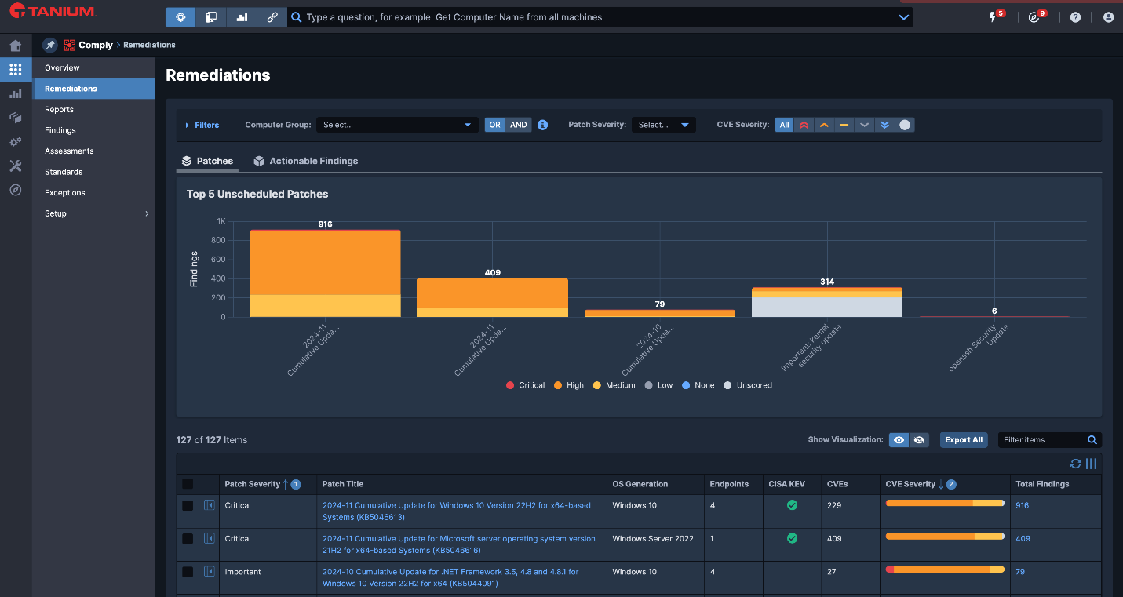
Task: Sort by Patch Severity column header
Action: [x=252, y=484]
